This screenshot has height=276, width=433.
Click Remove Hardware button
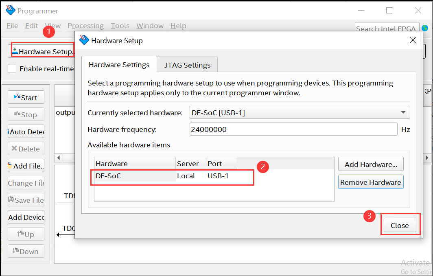pos(371,182)
